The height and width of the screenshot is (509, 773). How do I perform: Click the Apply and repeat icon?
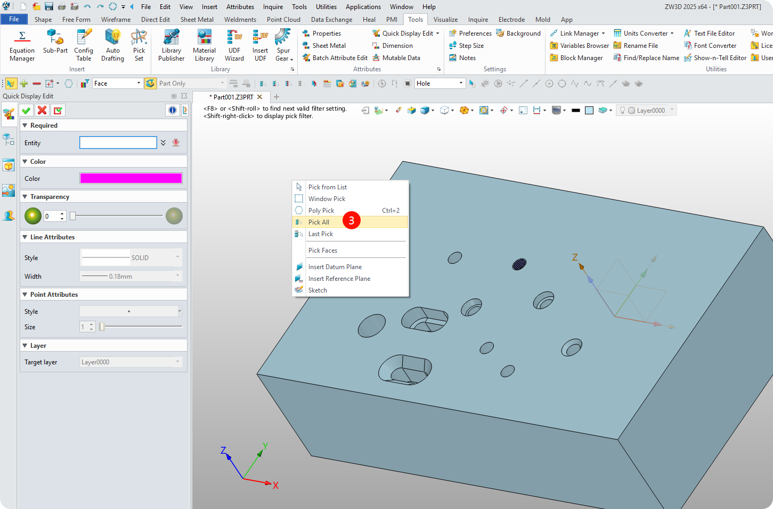coord(58,110)
